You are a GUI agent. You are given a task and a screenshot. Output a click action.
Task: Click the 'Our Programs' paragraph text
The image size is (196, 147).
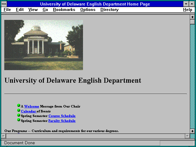62,131
